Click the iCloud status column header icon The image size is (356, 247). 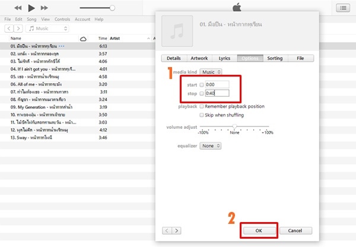point(83,39)
